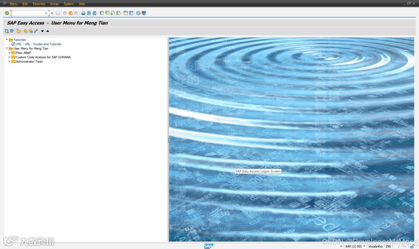
Task: Open SAP Business Workplace icon
Action: click(x=19, y=31)
